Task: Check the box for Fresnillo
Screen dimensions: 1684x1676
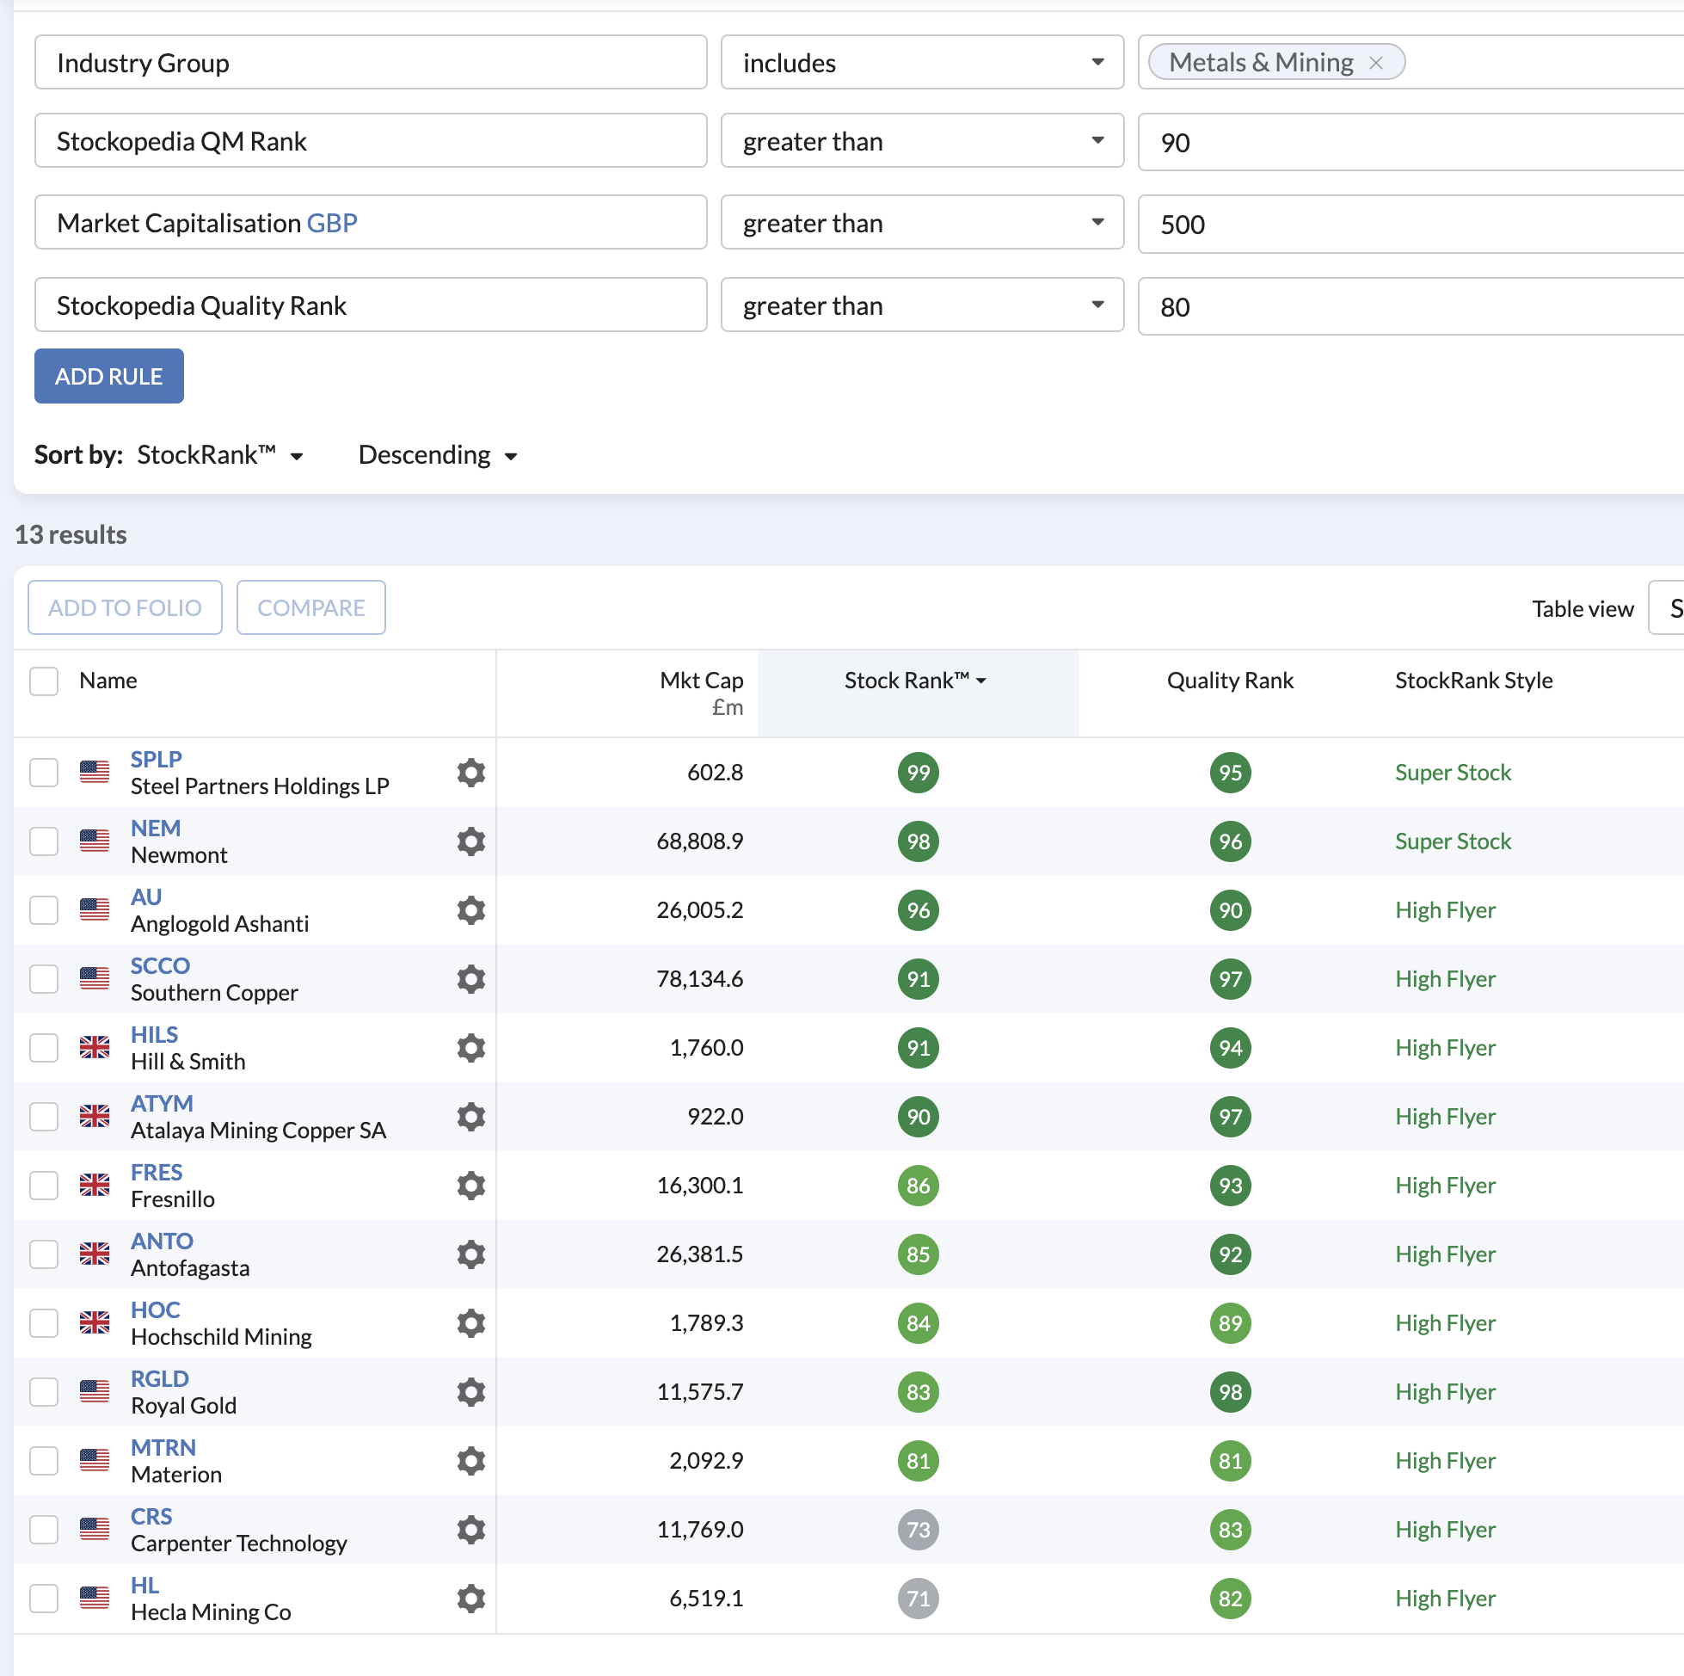Action: 44,1186
